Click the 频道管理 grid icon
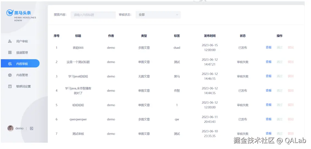Image resolution: width=311 pixels, height=149 pixels. coord(10,53)
